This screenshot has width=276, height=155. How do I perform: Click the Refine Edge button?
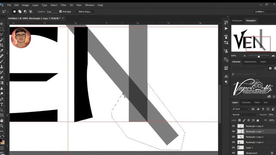coord(85,12)
